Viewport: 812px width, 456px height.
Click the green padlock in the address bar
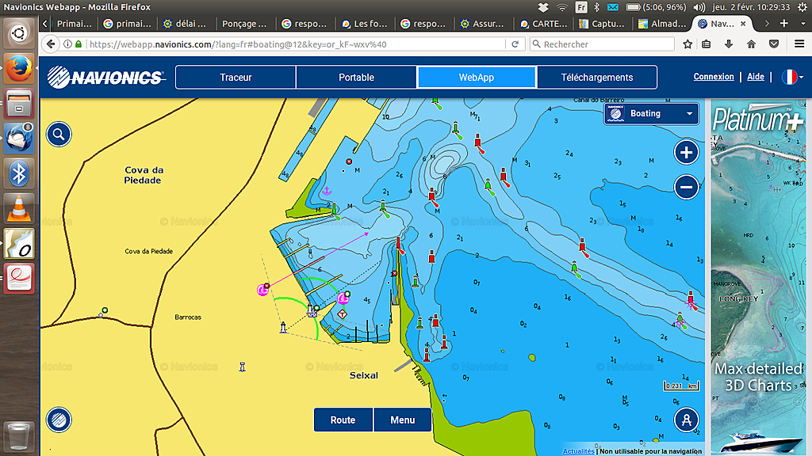(x=79, y=44)
